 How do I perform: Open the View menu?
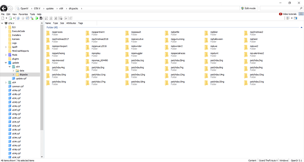pyautogui.click(x=15, y=14)
